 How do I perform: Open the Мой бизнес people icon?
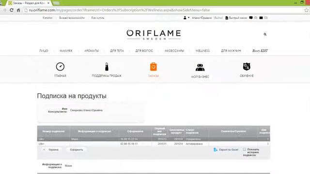click(x=200, y=67)
